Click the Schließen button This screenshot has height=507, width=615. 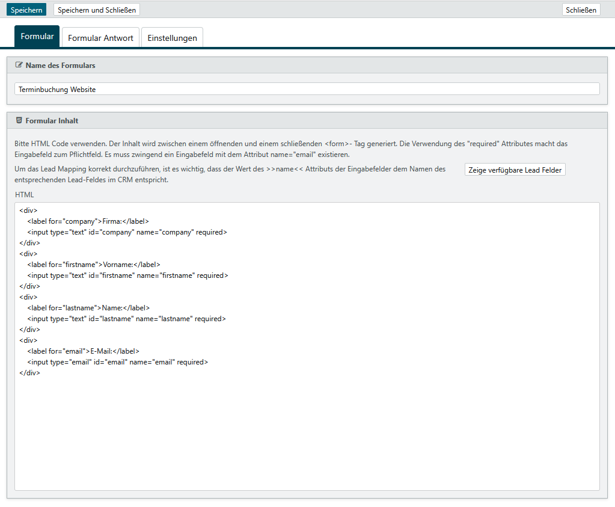click(x=581, y=10)
